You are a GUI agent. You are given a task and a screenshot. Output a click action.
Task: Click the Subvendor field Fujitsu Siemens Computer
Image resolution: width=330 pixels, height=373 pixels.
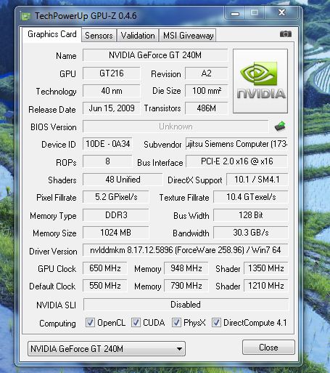pyautogui.click(x=236, y=144)
